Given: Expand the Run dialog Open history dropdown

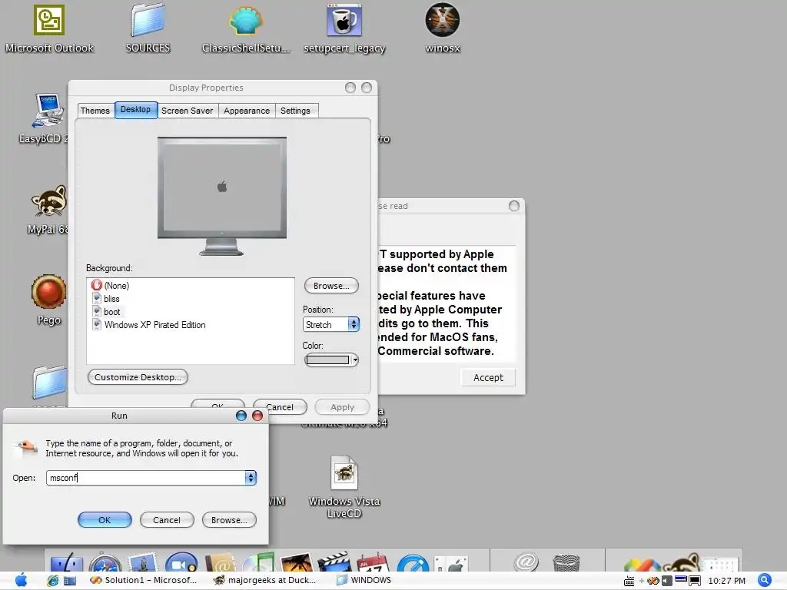Looking at the screenshot, I should click(x=251, y=478).
